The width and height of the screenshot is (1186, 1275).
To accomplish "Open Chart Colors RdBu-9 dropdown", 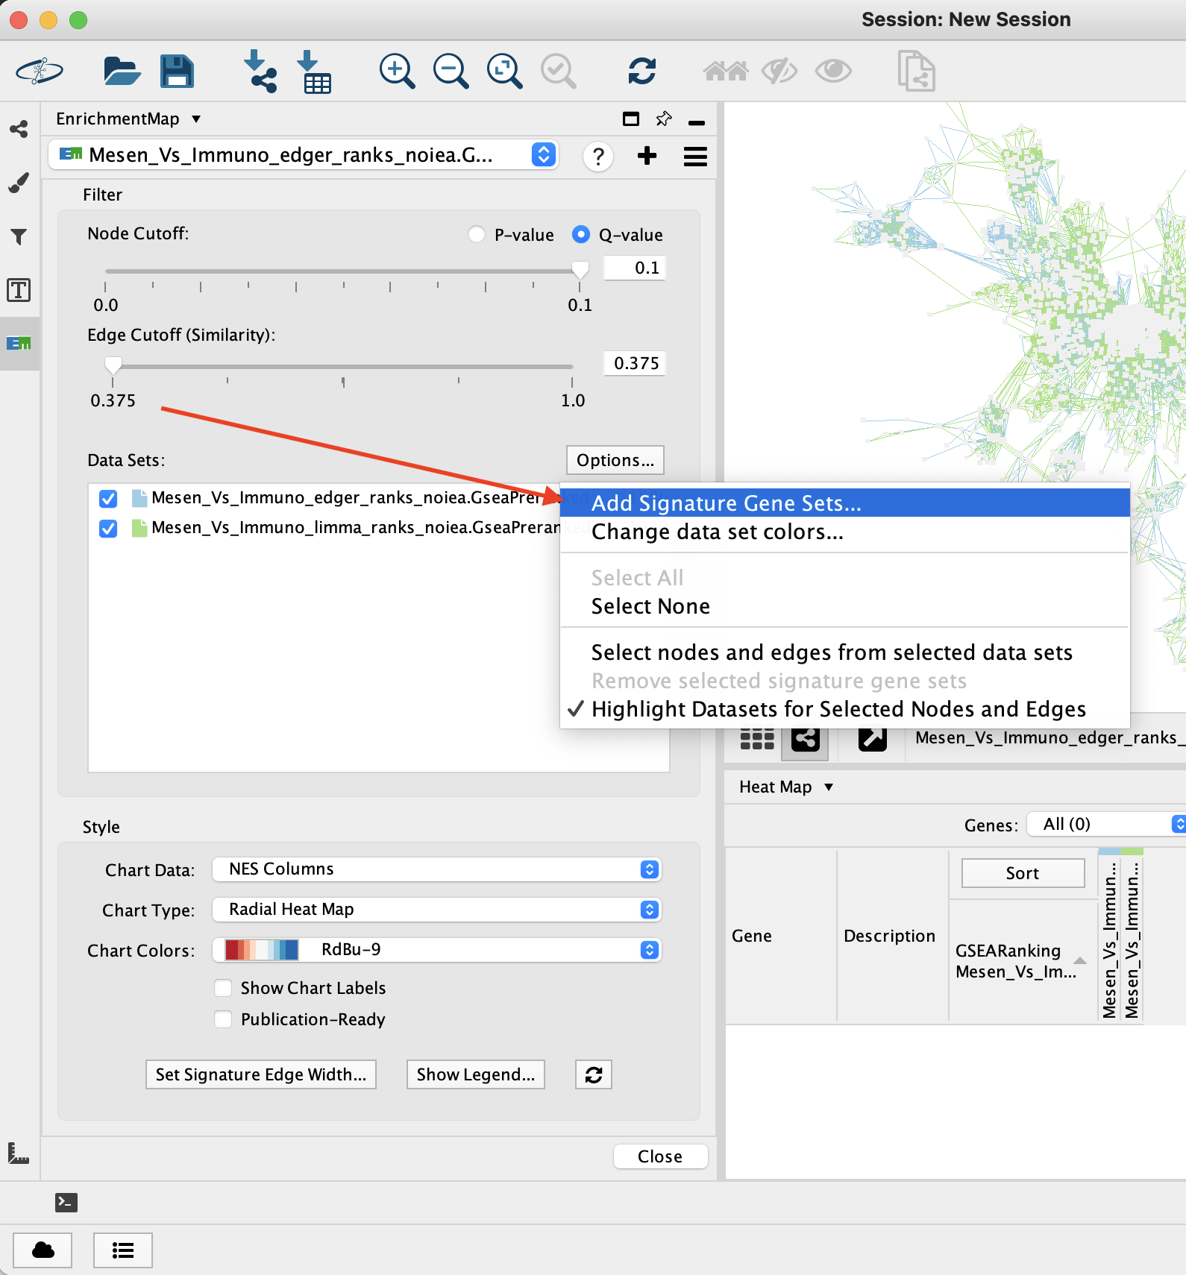I will point(437,950).
